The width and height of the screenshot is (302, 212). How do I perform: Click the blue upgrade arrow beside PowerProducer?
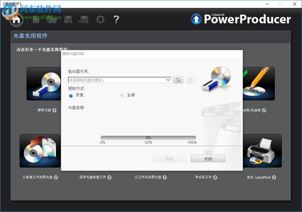pos(196,19)
